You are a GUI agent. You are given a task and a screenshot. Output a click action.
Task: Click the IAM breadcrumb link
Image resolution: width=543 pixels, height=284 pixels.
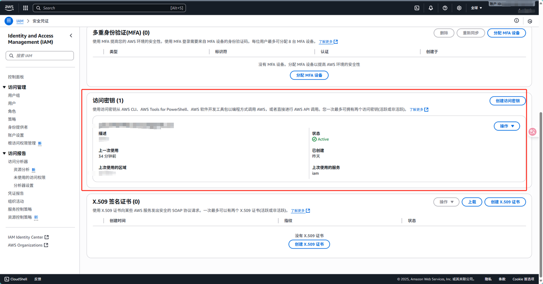pos(20,21)
